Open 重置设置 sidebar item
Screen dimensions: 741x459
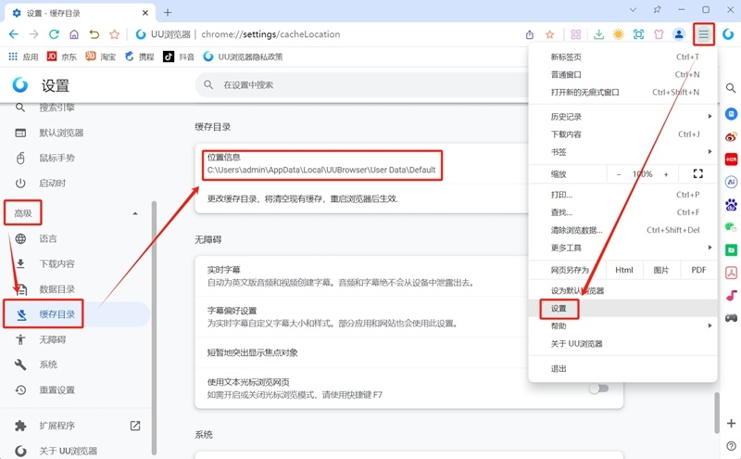pos(75,389)
